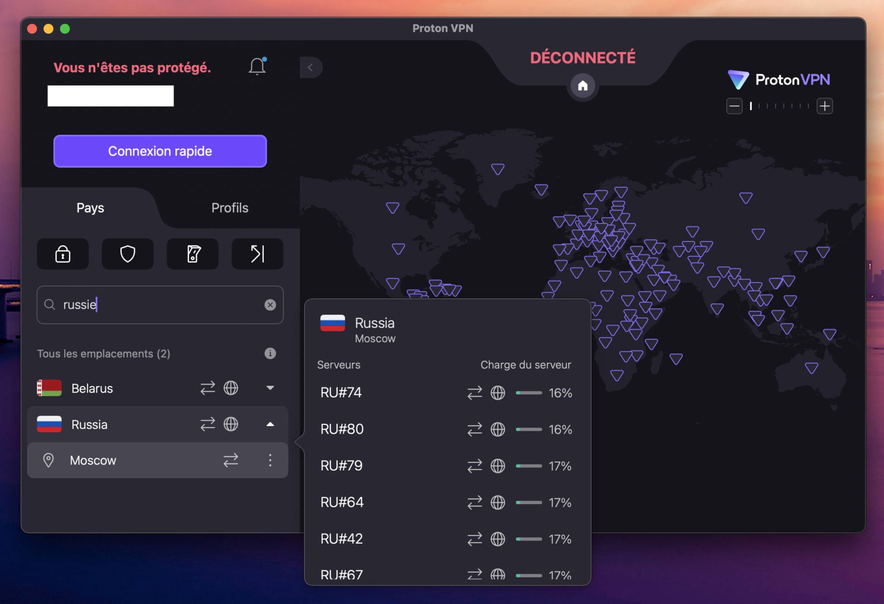Click the Proton VPN logo

[x=779, y=80]
